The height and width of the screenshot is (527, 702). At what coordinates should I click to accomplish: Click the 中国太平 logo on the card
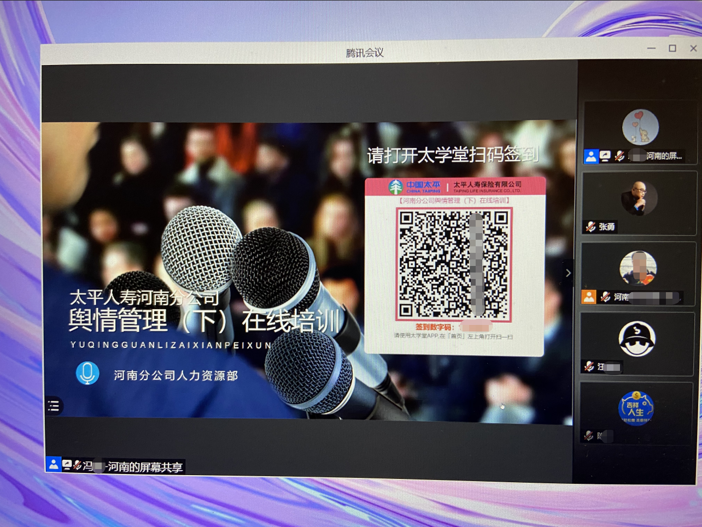pyautogui.click(x=416, y=187)
